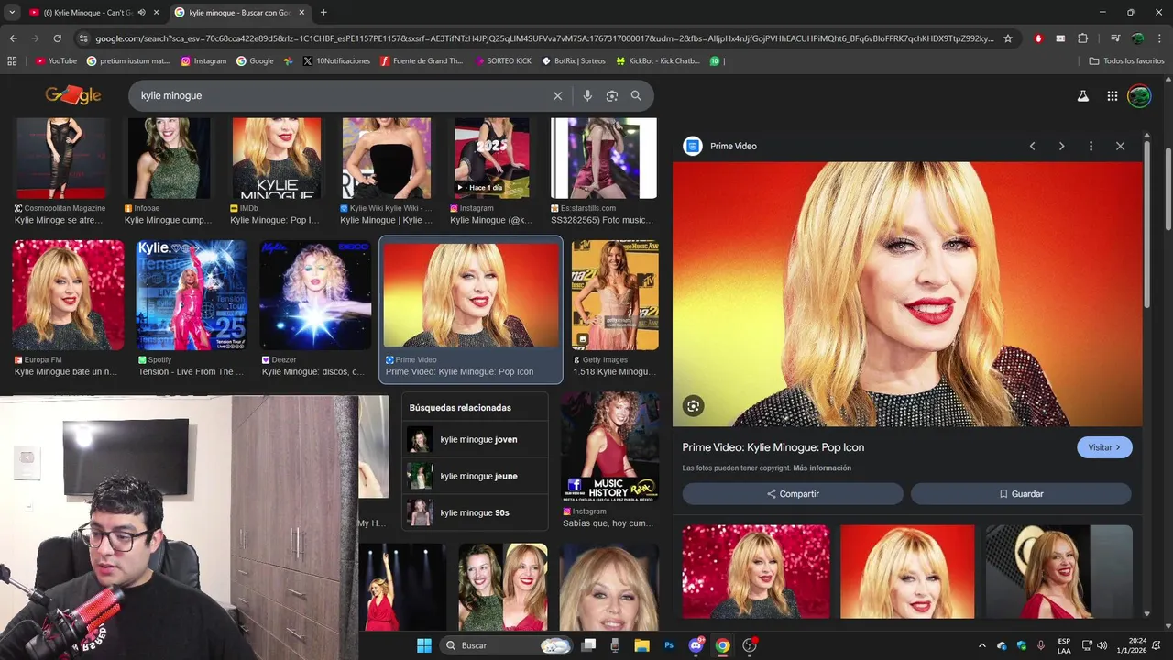Open the Google account avatar
Viewport: 1173px width, 660px height.
click(x=1139, y=95)
